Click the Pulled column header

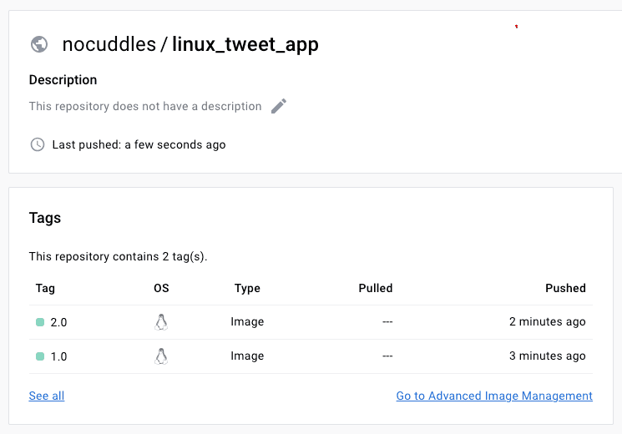tap(375, 288)
